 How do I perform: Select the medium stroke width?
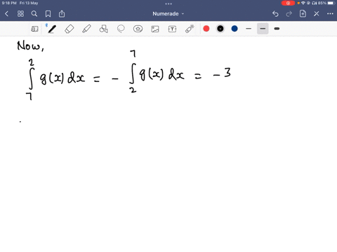click(263, 29)
